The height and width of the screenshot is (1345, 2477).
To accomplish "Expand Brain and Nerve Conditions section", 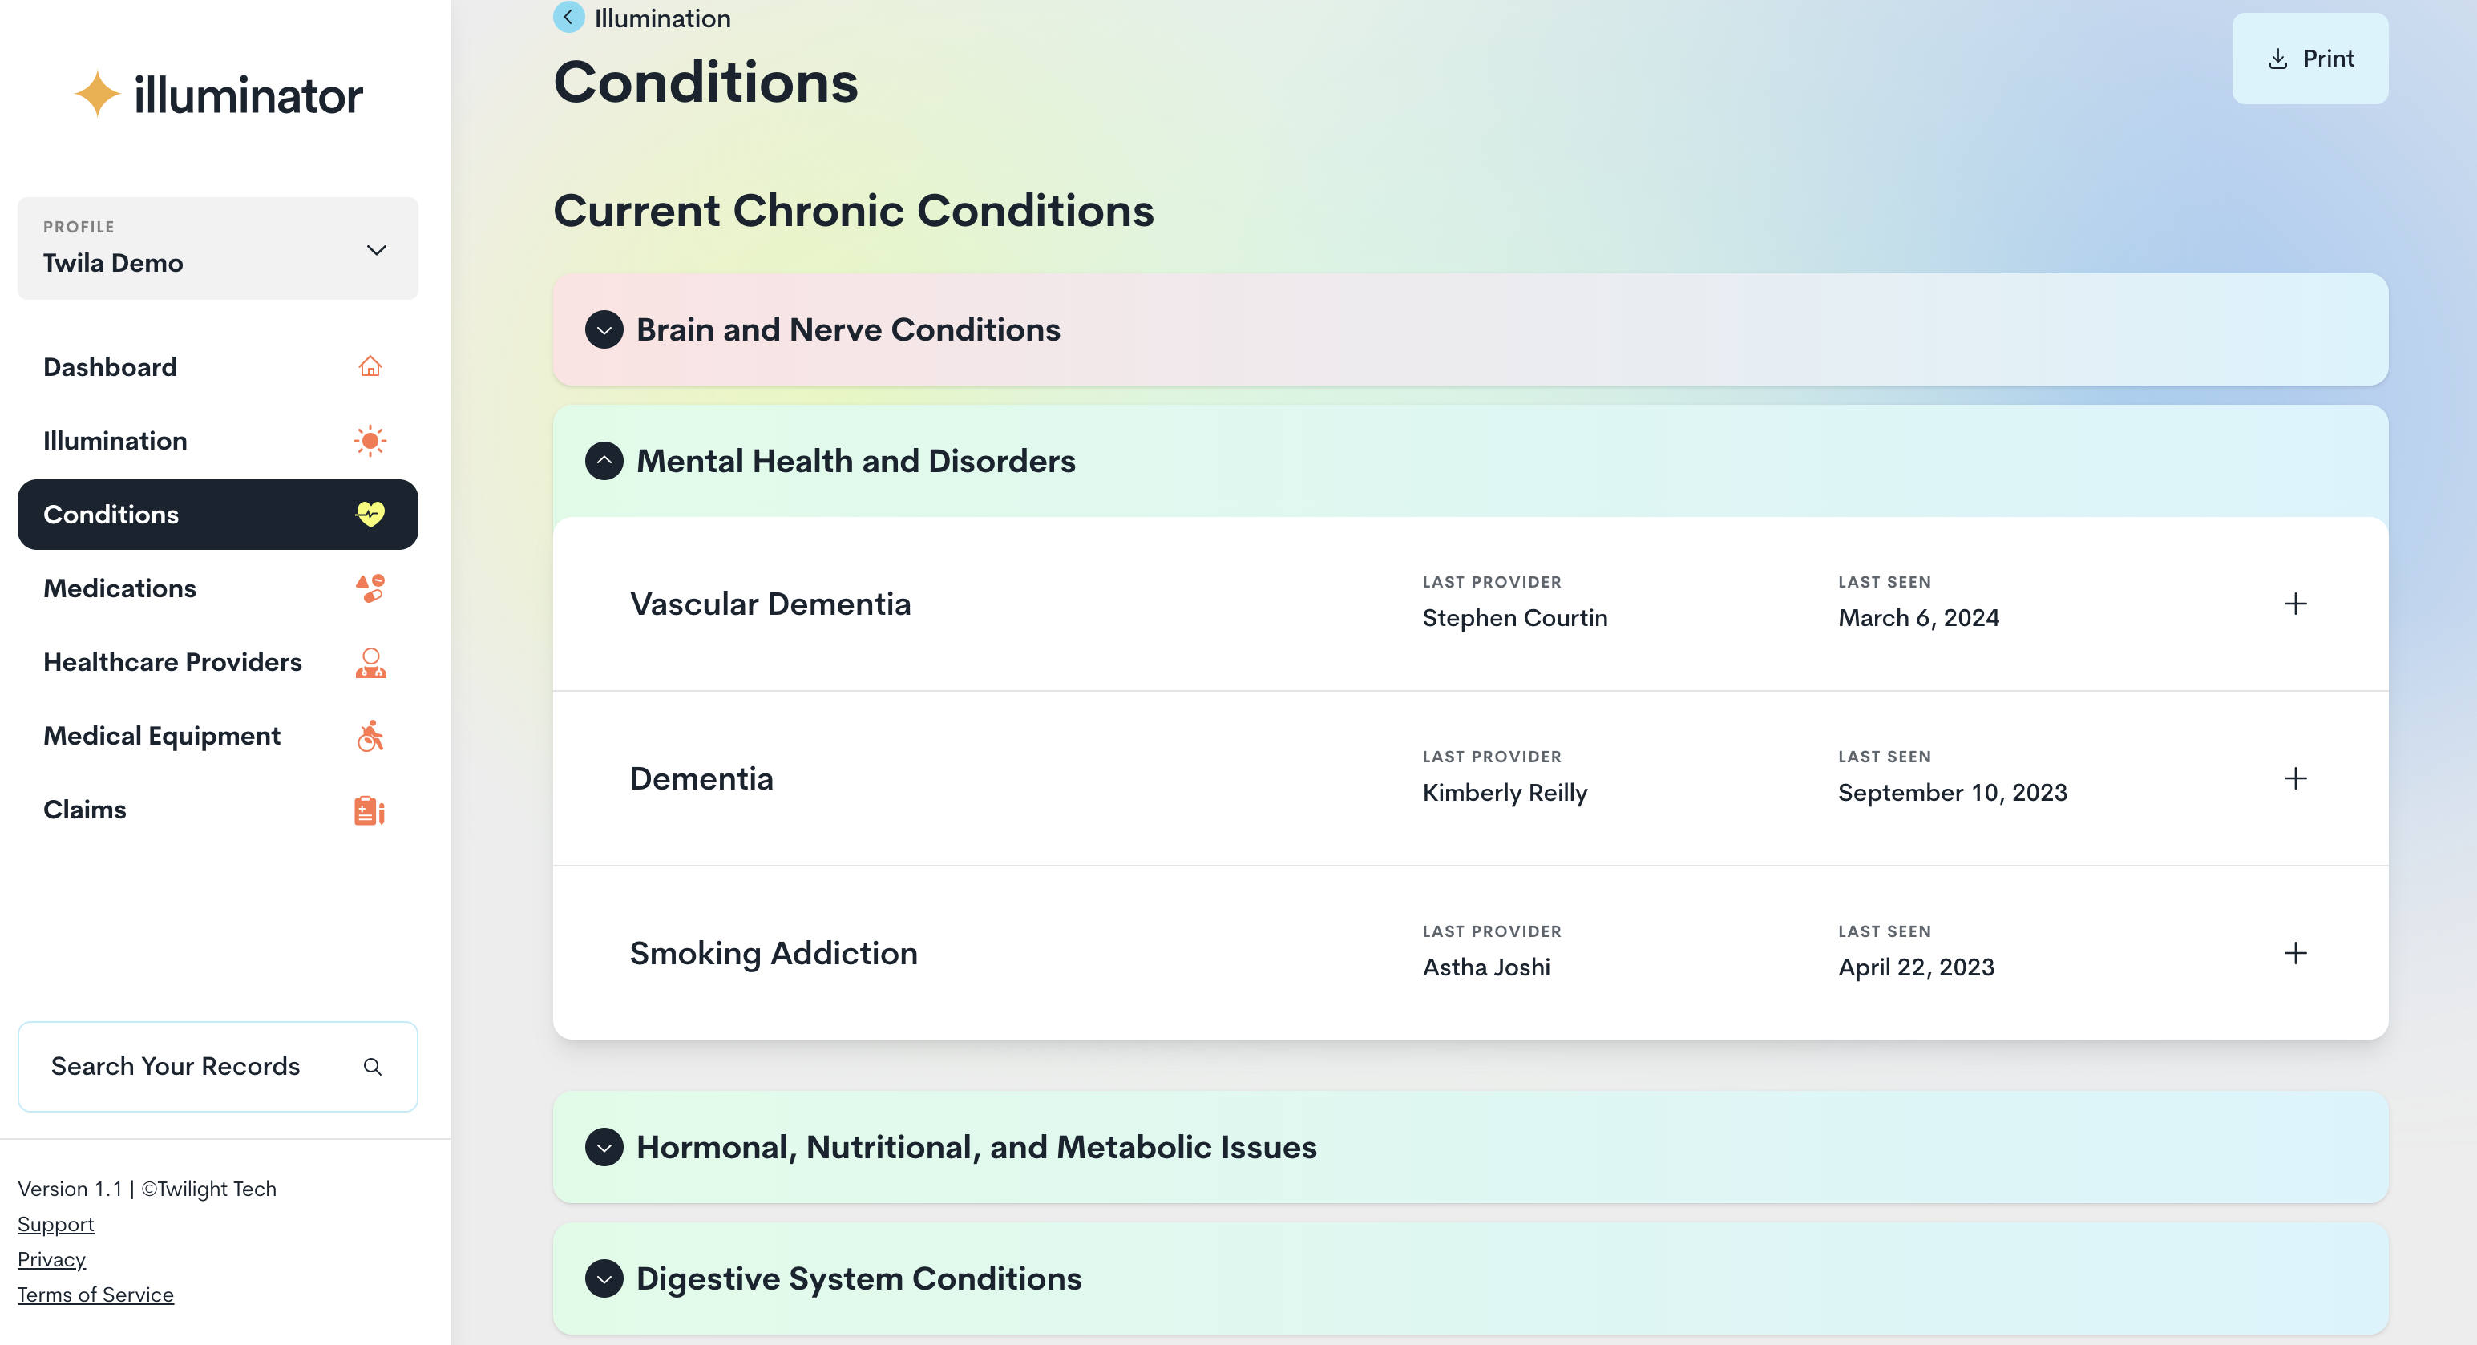I will [x=604, y=329].
